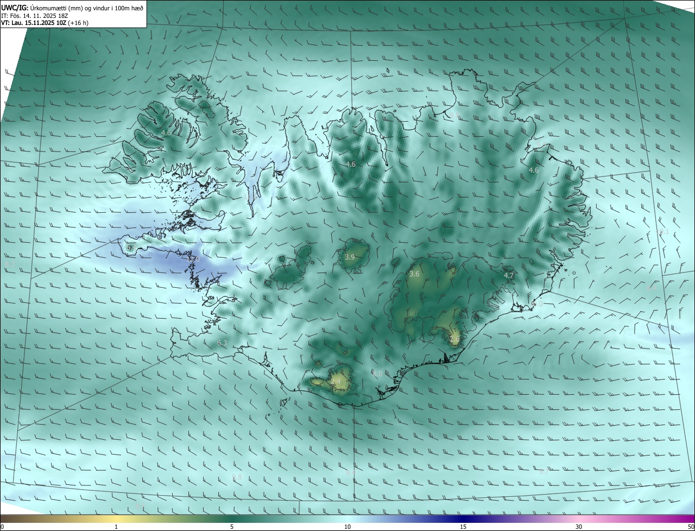Click the 8.0 value near the south coast
This screenshot has width=695, height=531.
click(x=377, y=374)
